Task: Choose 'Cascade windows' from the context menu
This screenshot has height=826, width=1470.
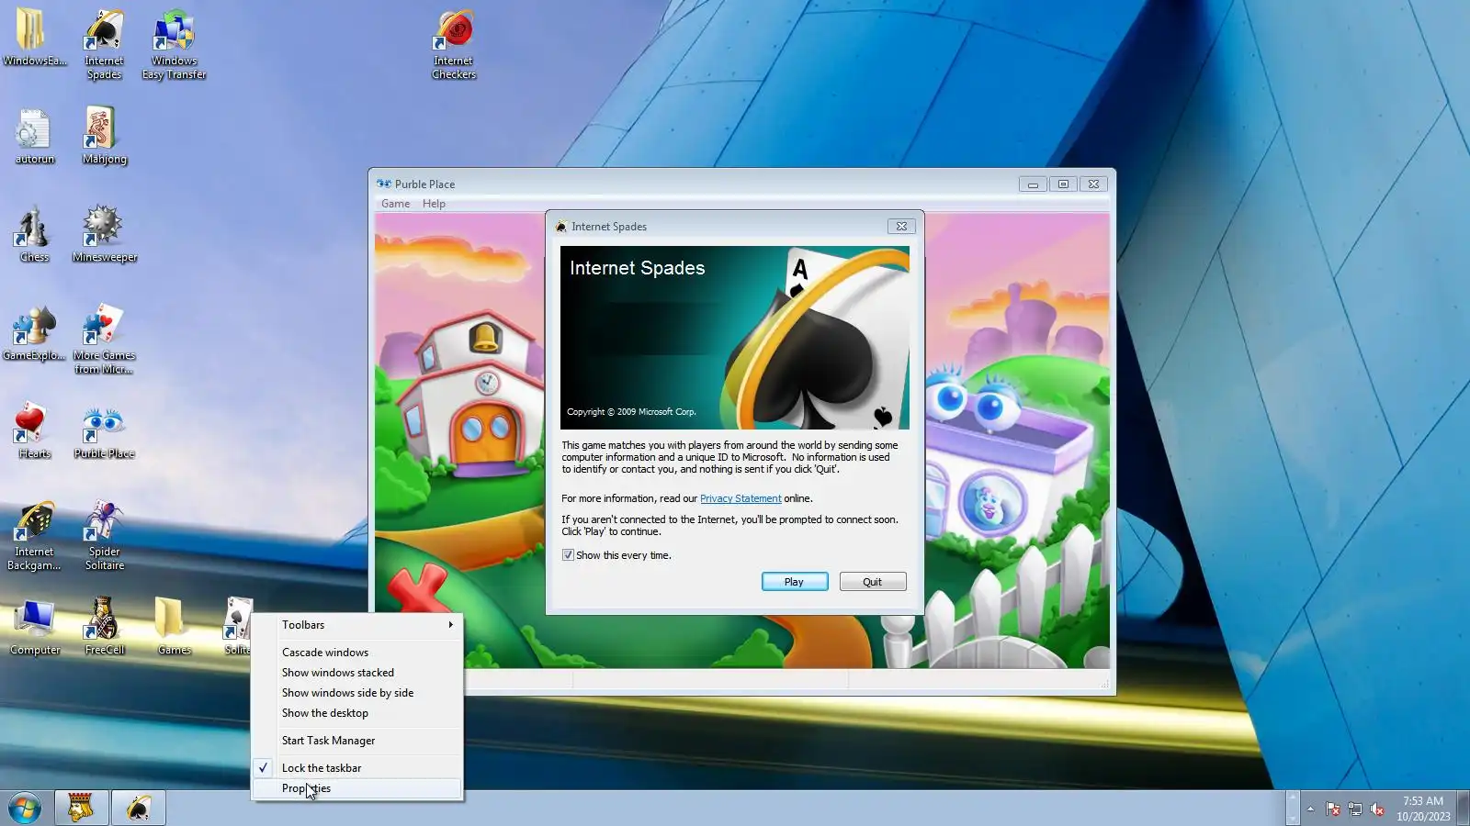Action: pyautogui.click(x=357, y=653)
